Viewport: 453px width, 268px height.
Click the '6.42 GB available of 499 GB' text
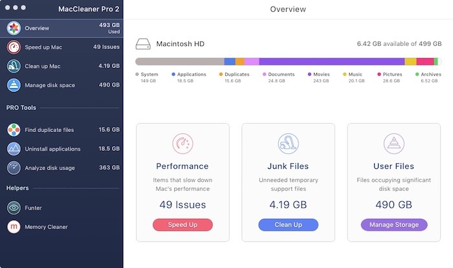click(x=399, y=43)
